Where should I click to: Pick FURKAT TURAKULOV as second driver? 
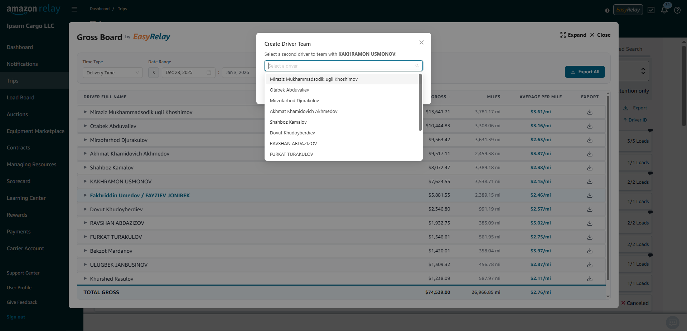291,154
